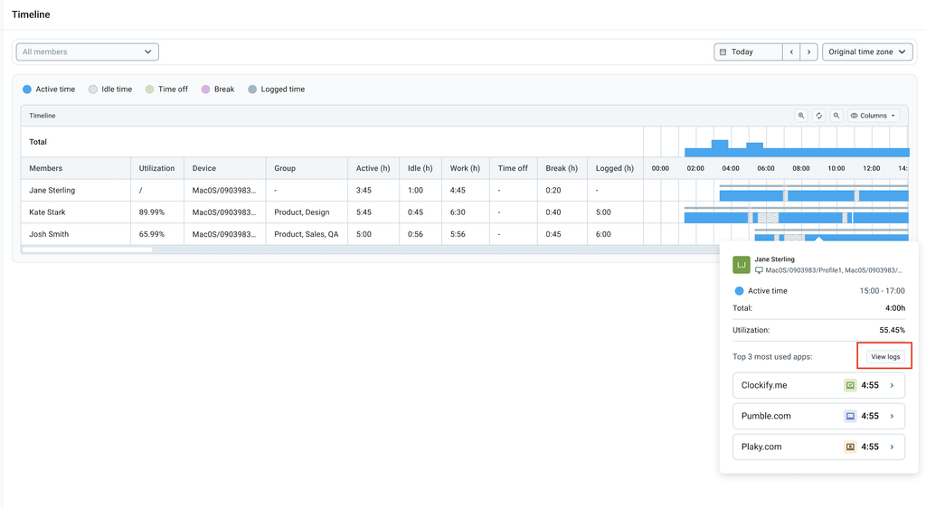This screenshot has height=508, width=926.
Task: Click the Plaky.com app icon
Action: (x=850, y=447)
